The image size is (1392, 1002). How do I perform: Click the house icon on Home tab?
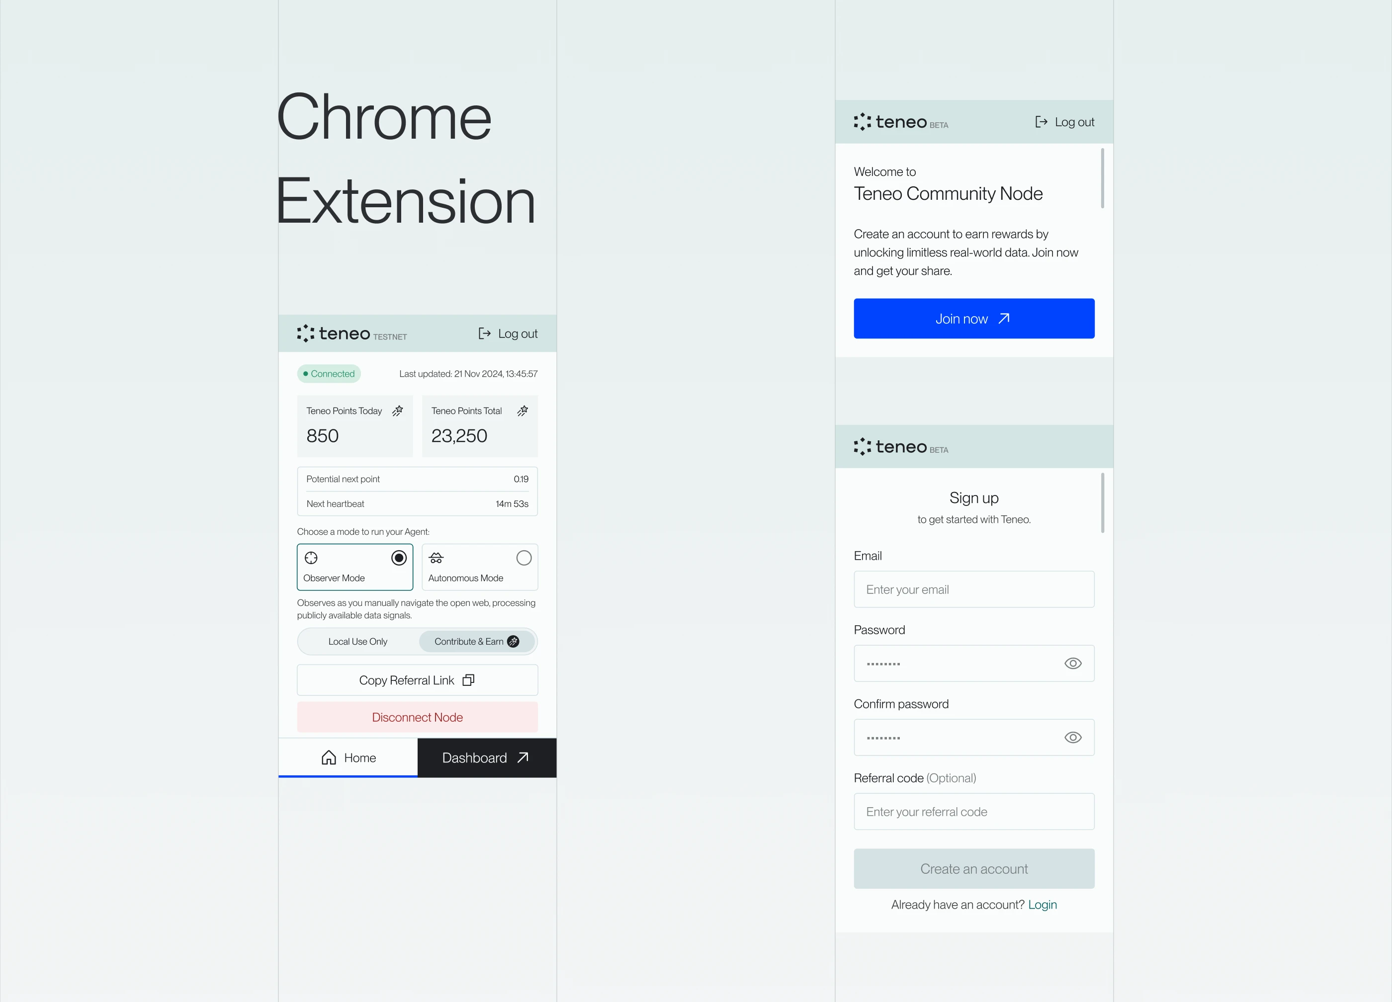[x=329, y=758]
